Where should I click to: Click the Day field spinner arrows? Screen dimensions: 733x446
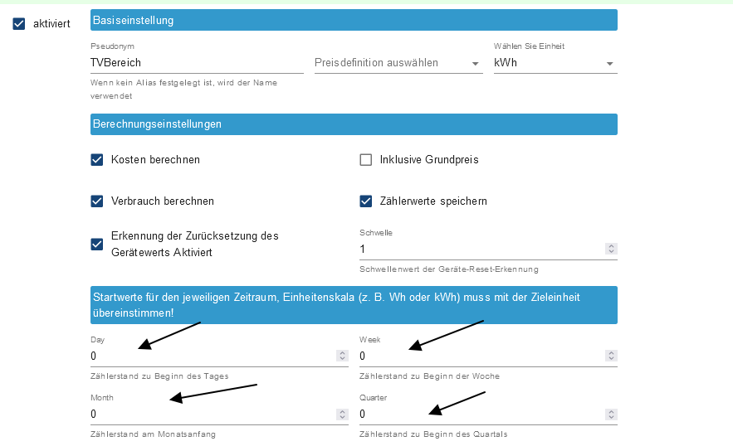tap(342, 356)
